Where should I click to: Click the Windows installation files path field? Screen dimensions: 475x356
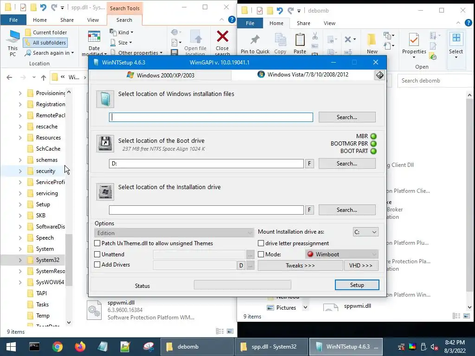click(211, 117)
